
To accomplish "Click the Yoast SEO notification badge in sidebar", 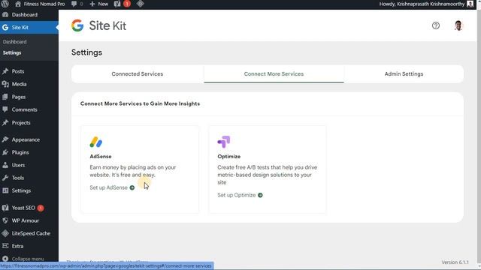I will click(41, 208).
